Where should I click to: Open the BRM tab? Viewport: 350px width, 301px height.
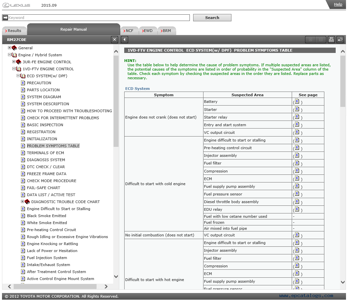[x=167, y=31]
